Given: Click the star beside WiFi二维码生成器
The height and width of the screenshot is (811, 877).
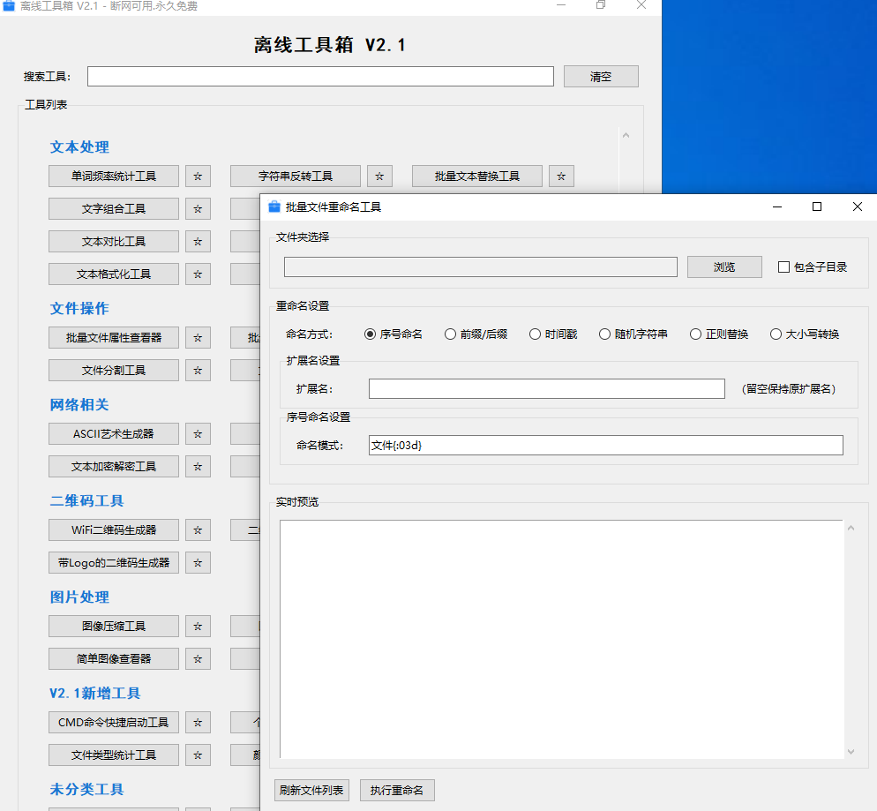Looking at the screenshot, I should click(x=198, y=529).
